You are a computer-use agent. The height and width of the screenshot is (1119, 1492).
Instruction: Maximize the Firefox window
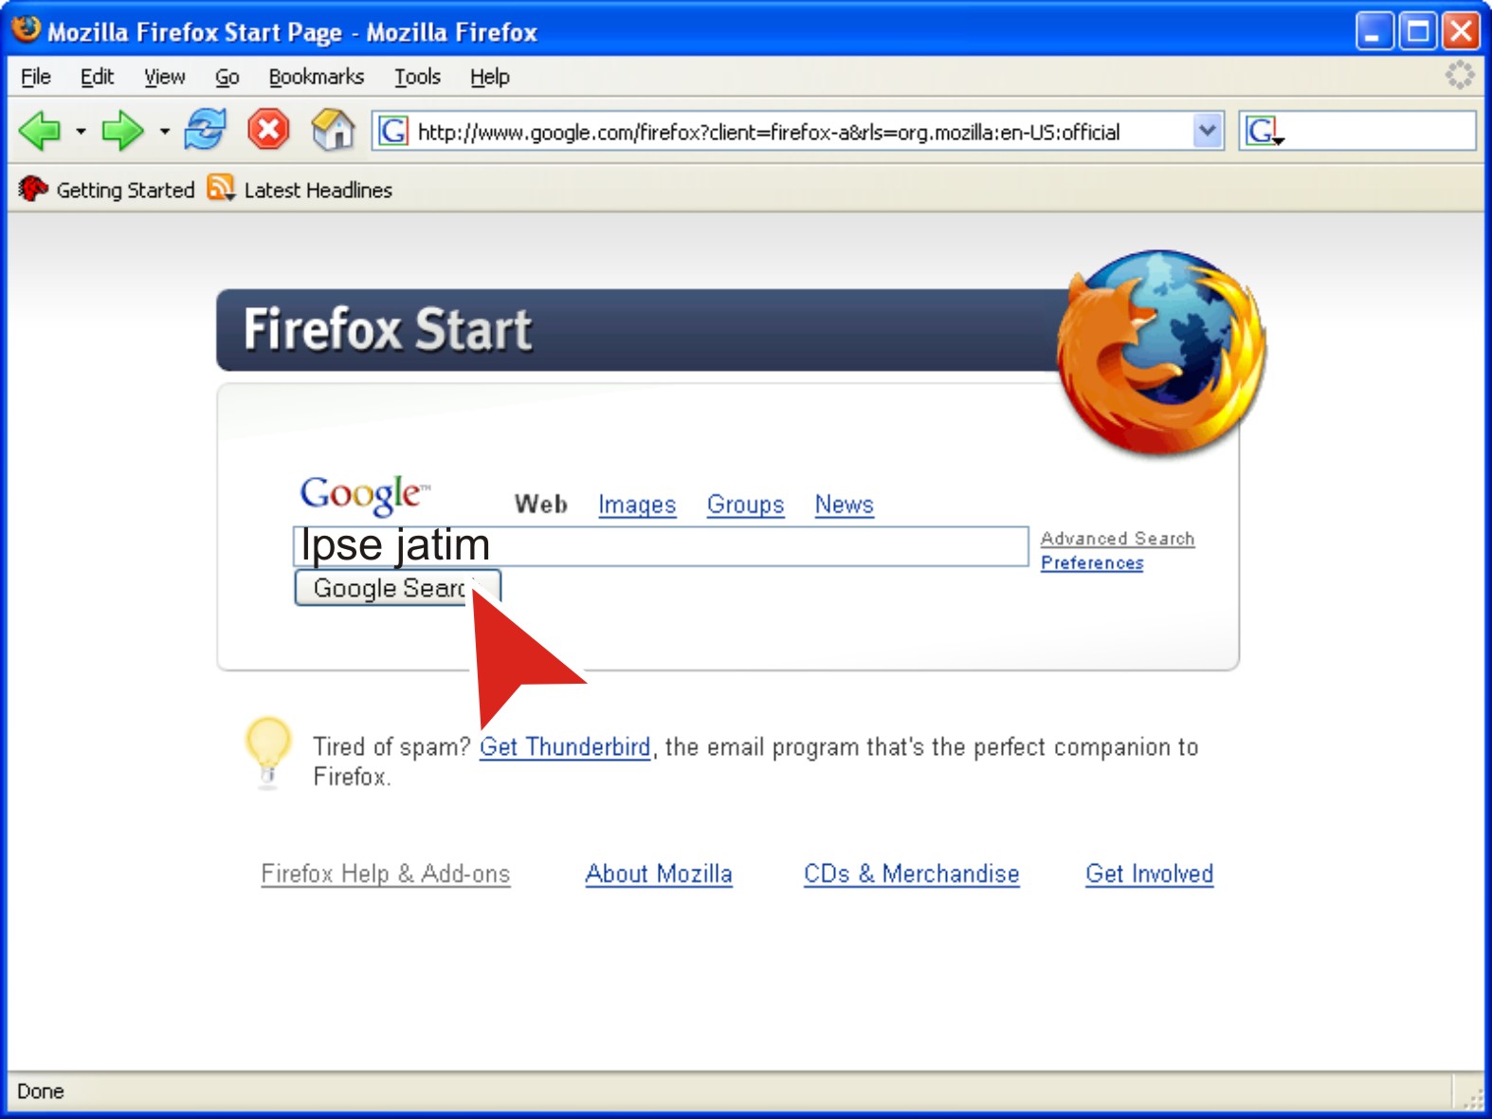coord(1418,31)
